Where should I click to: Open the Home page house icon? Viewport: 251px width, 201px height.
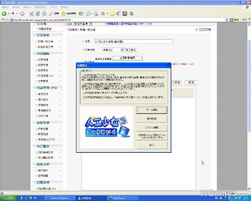coord(44,14)
